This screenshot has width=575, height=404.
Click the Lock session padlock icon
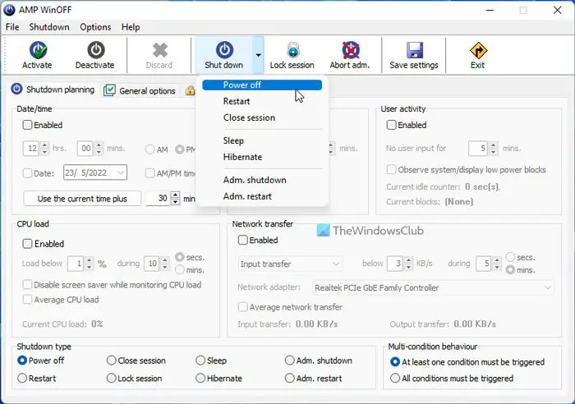click(292, 50)
